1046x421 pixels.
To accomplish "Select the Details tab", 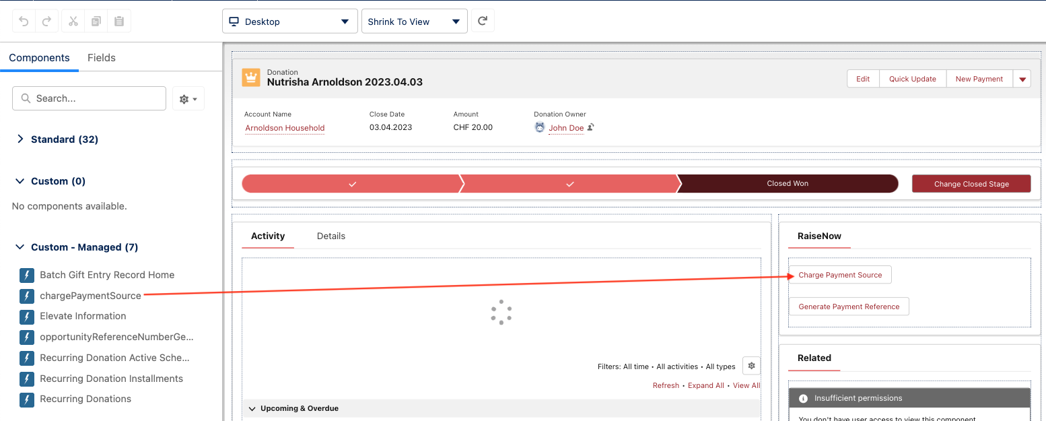I will coord(331,236).
